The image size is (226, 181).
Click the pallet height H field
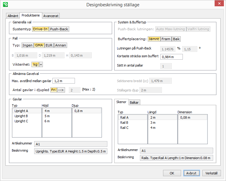pos(80,55)
